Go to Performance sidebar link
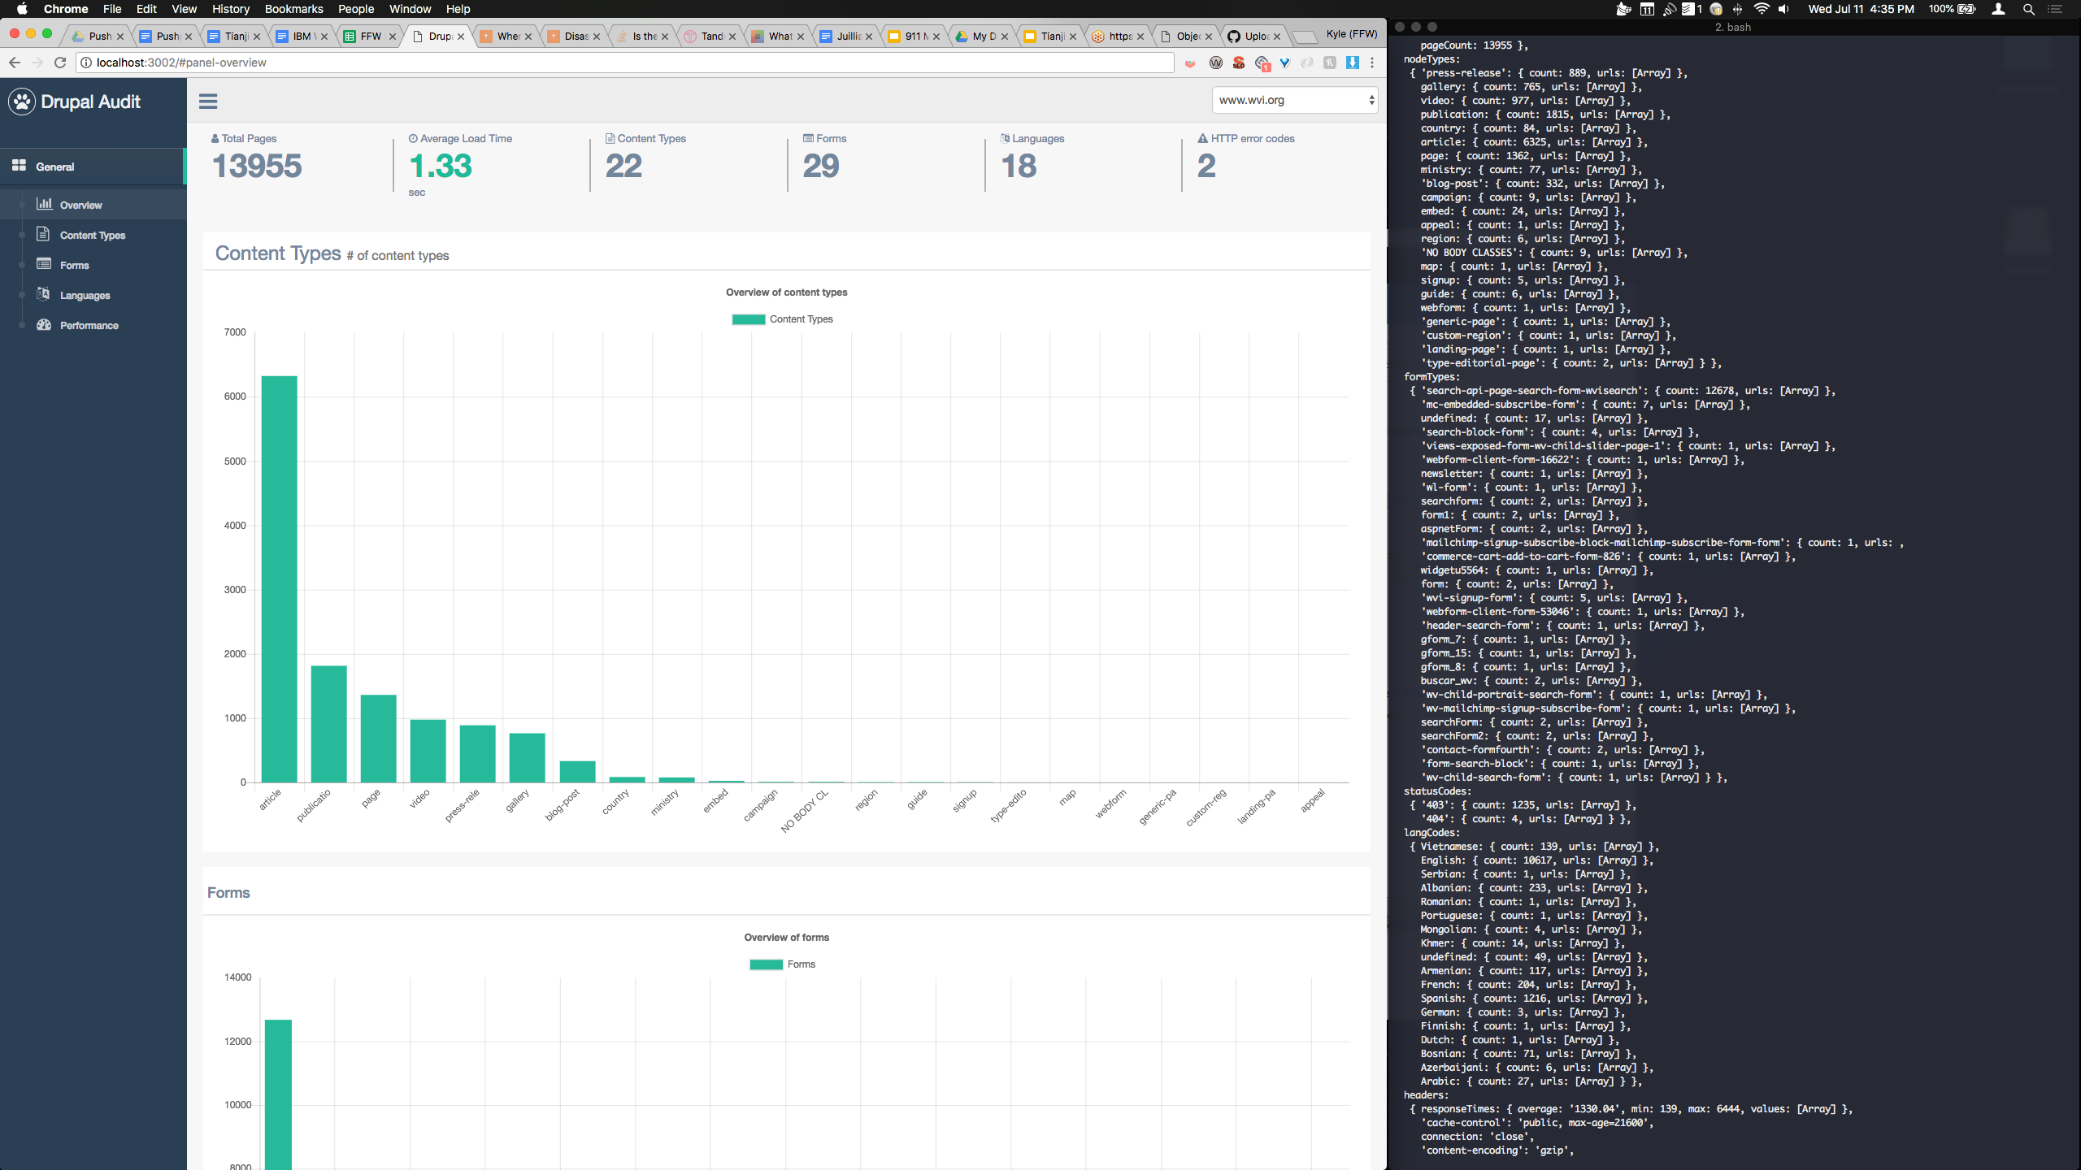Image resolution: width=2081 pixels, height=1170 pixels. click(x=89, y=326)
